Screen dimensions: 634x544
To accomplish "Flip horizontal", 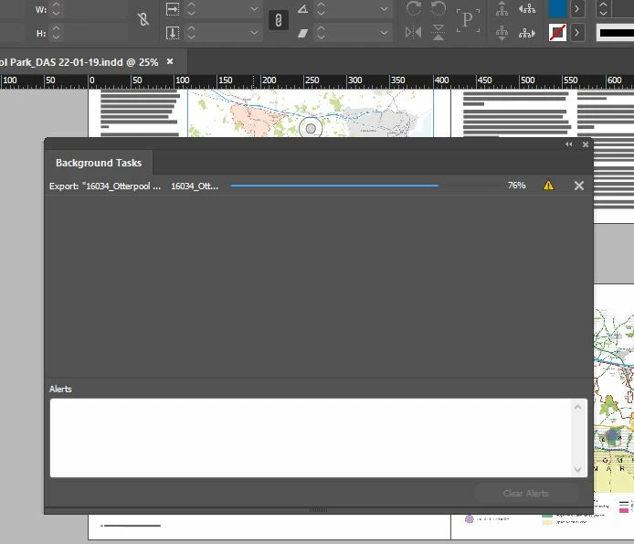I will pyautogui.click(x=413, y=32).
